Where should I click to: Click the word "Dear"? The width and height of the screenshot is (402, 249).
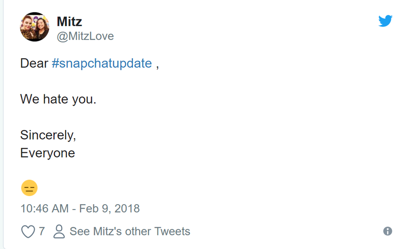[x=34, y=64]
